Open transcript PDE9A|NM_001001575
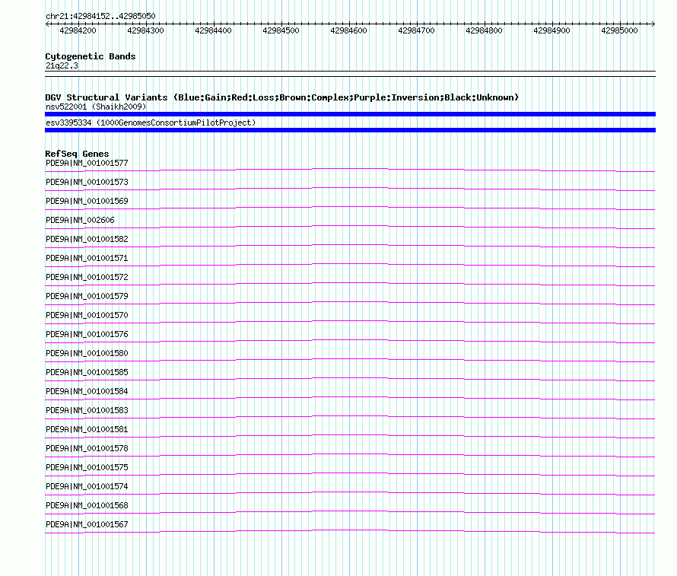The width and height of the screenshot is (677, 576). pyautogui.click(x=87, y=467)
